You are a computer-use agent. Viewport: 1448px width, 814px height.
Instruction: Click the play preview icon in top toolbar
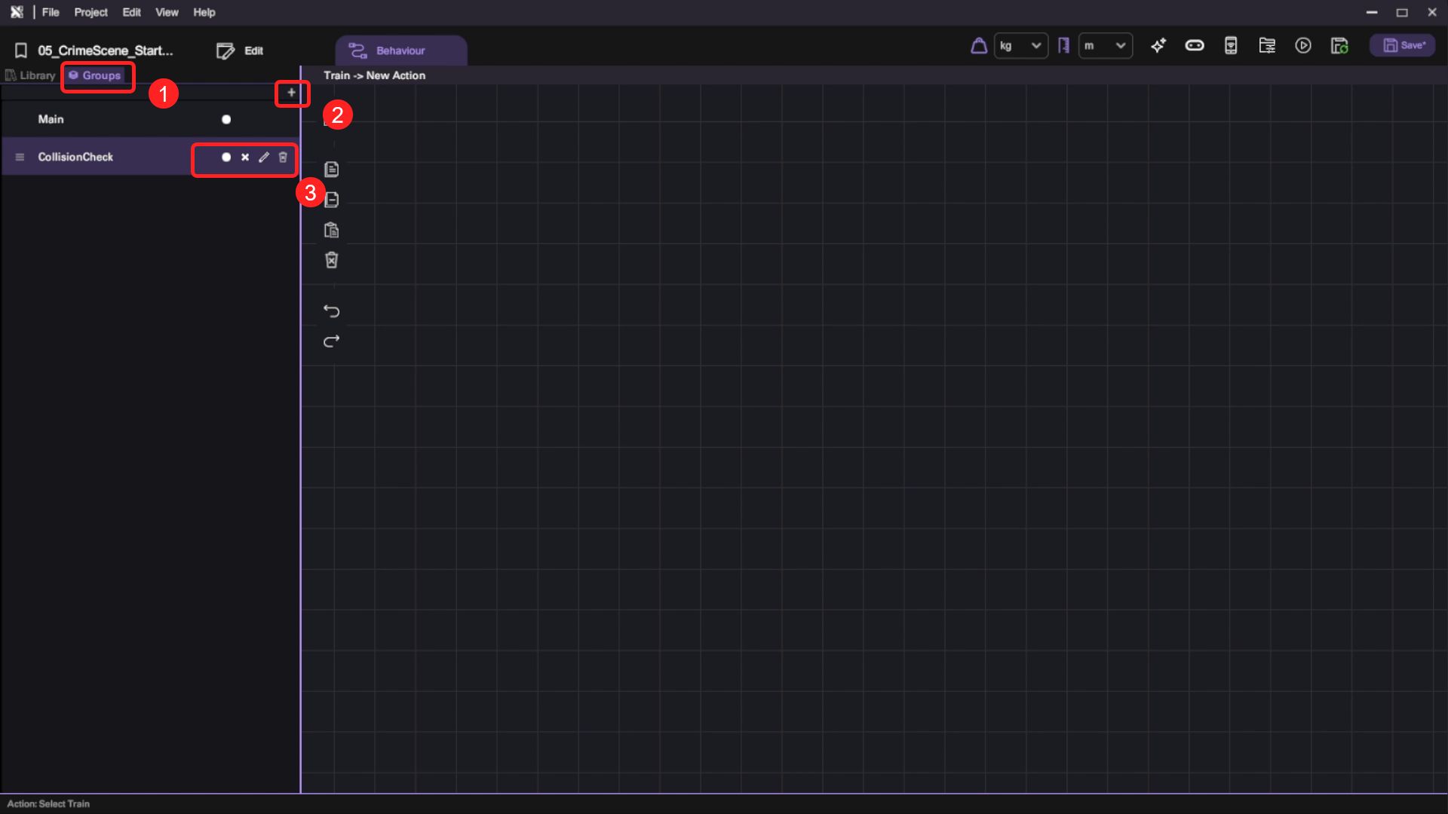tap(1303, 46)
